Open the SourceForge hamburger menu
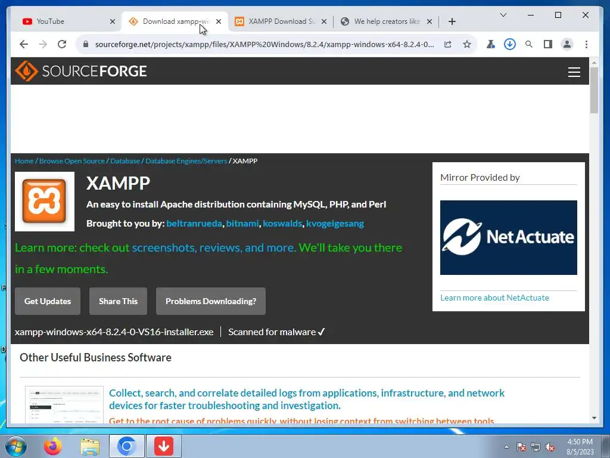The image size is (610, 458). tap(574, 72)
